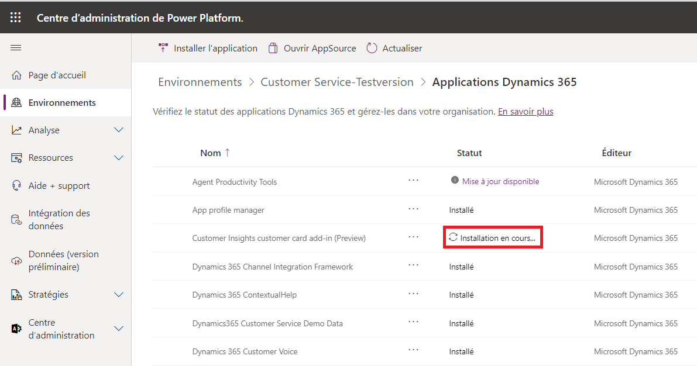Click the Intégration des données icon

(x=16, y=220)
